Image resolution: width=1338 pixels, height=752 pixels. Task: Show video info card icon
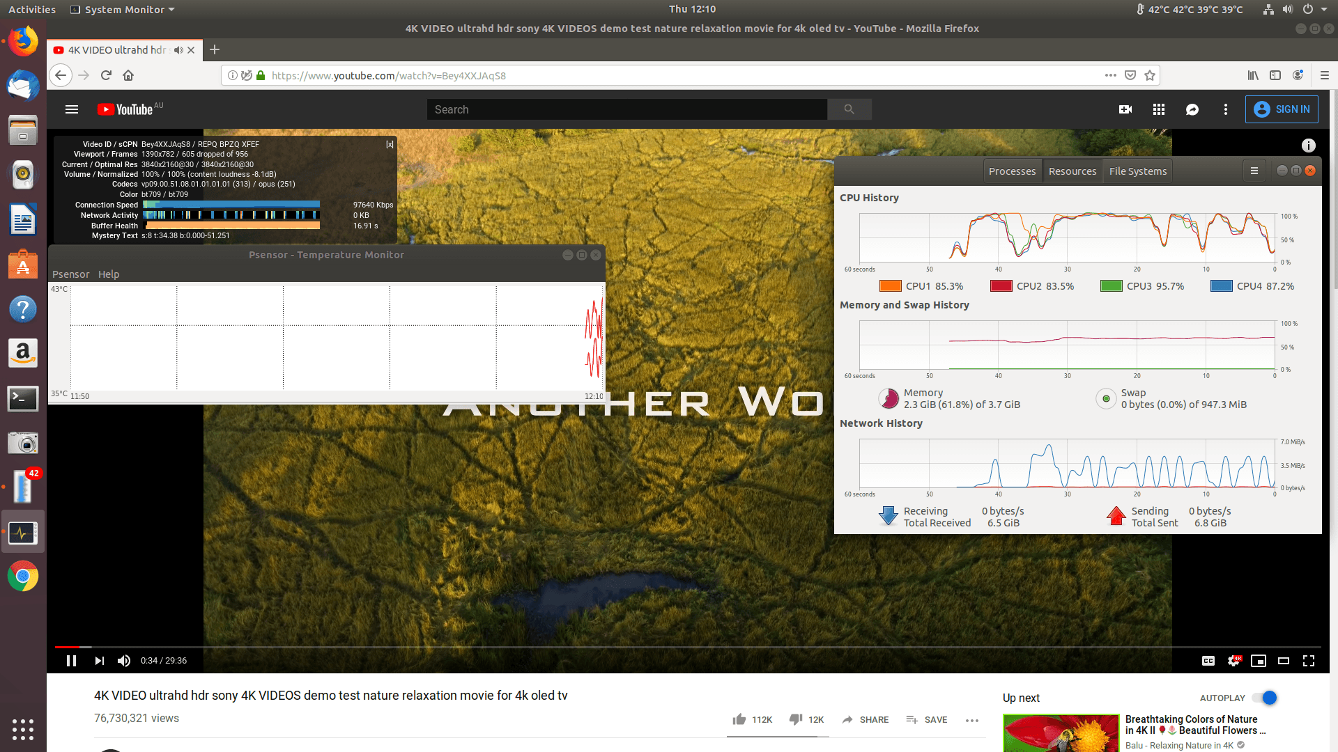(x=1309, y=145)
